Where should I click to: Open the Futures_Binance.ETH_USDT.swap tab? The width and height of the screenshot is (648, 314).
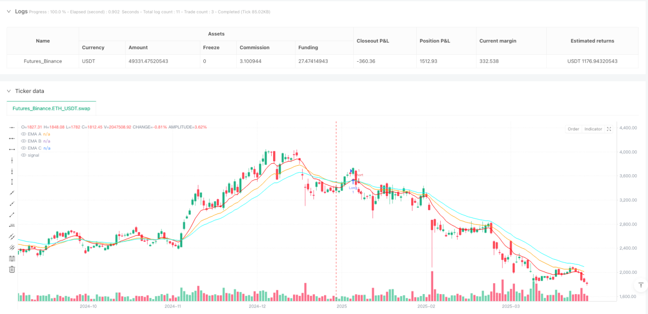(x=51, y=108)
